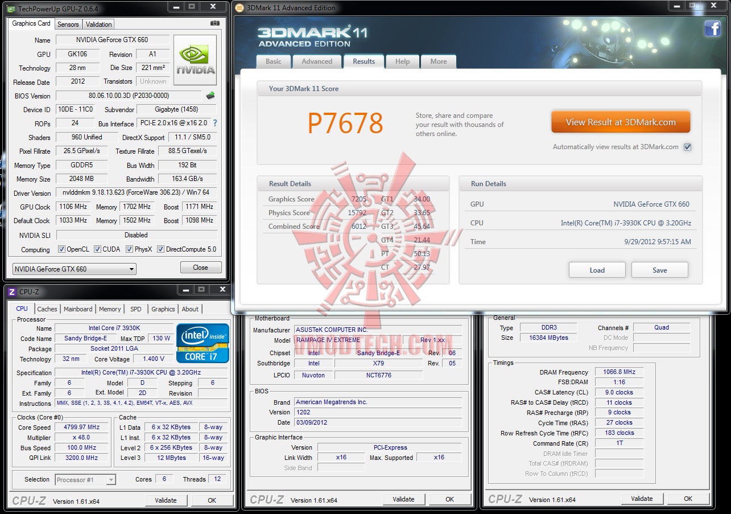The height and width of the screenshot is (514, 731).
Task: Click Validate in the CPU tab window
Action: click(x=166, y=500)
